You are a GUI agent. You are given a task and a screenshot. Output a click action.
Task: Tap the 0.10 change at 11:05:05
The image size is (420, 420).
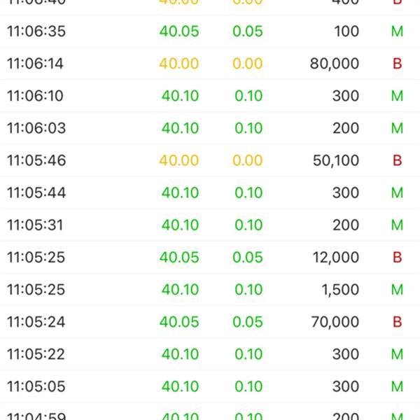tap(248, 386)
